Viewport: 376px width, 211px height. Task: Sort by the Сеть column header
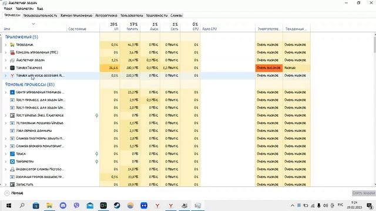(170, 26)
